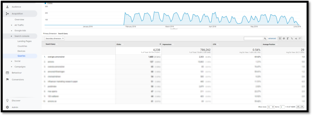Select the data table view icon

[x=280, y=38]
